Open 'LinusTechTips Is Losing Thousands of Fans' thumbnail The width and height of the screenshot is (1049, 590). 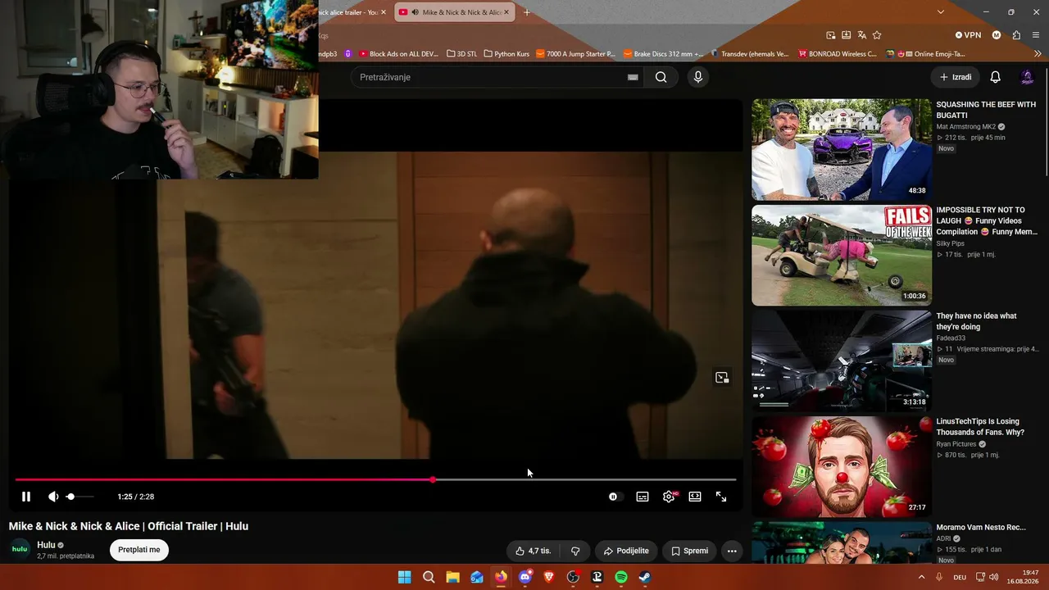[x=842, y=466]
